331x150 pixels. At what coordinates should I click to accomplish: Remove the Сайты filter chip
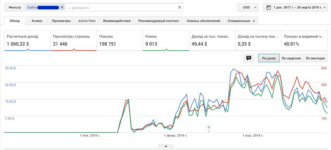pyautogui.click(x=62, y=7)
